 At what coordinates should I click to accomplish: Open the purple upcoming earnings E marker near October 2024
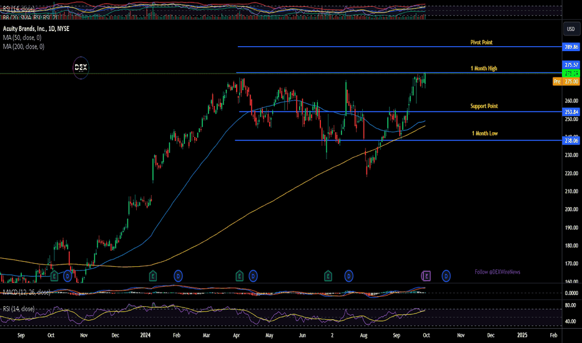pyautogui.click(x=426, y=276)
